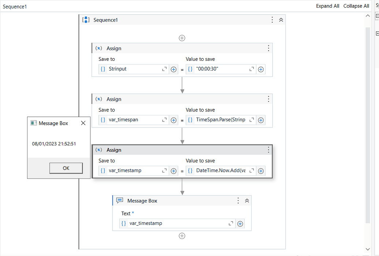Image resolution: width=379 pixels, height=256 pixels.
Task: Expand editor for TimeSpan.Parse value field
Action: tap(252, 120)
